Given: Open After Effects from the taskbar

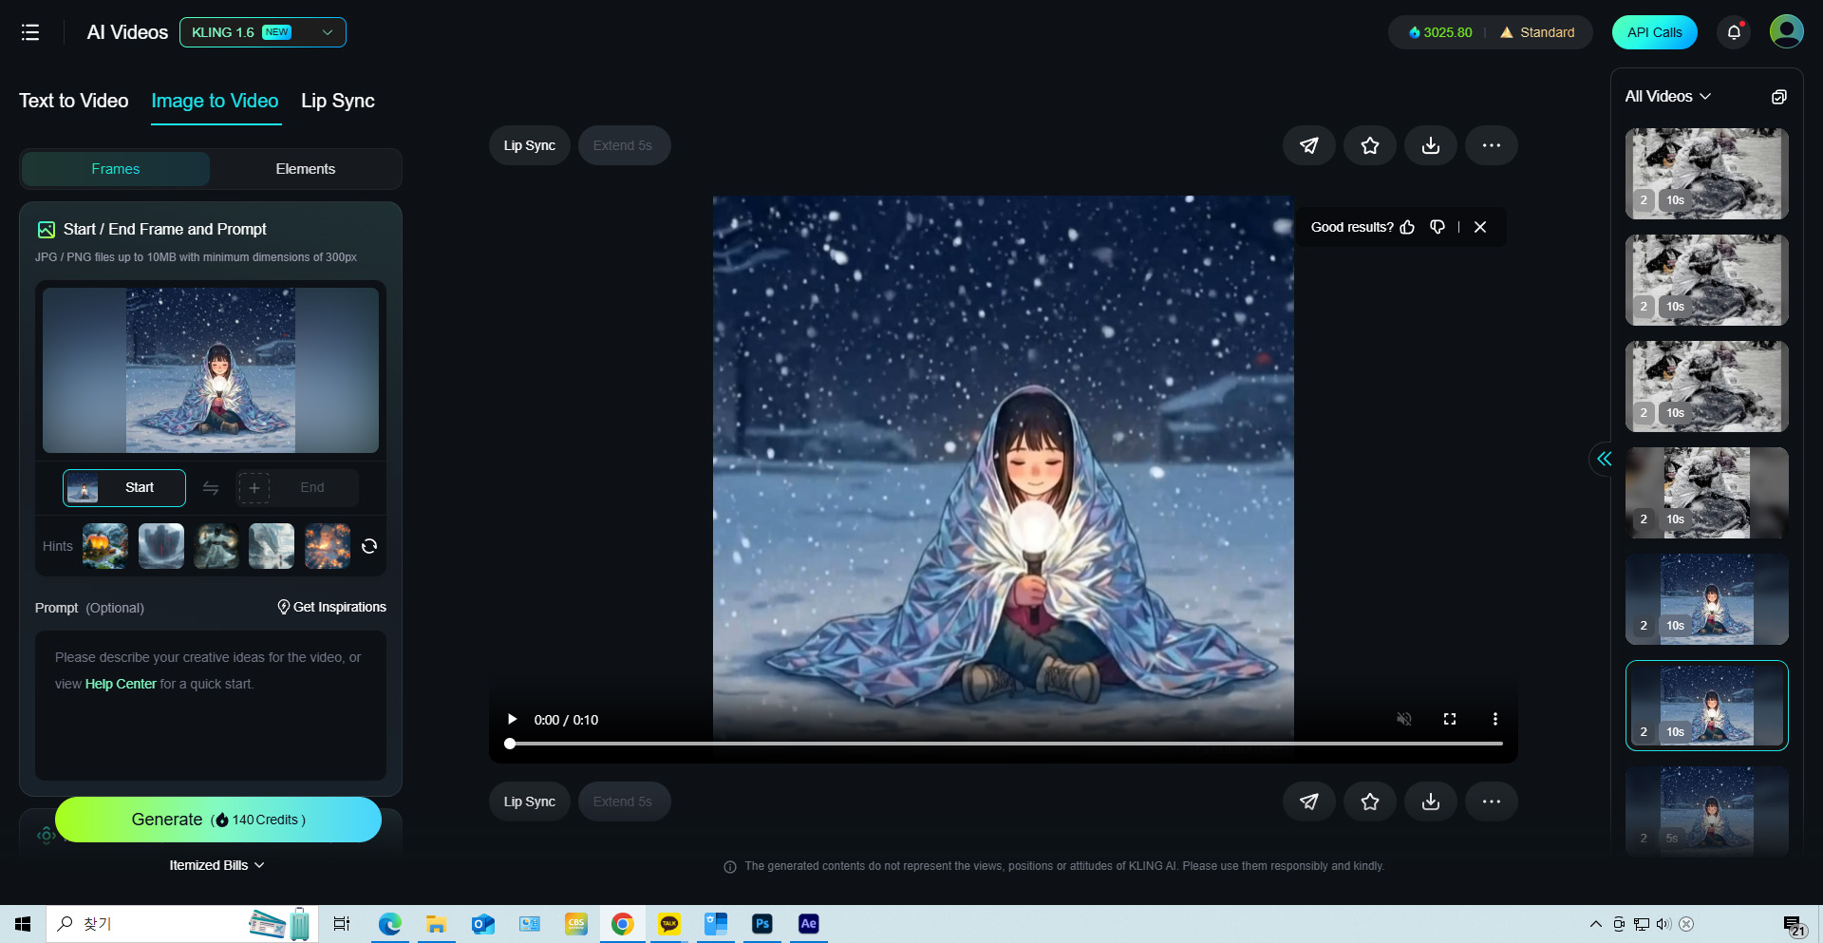Looking at the screenshot, I should (809, 924).
